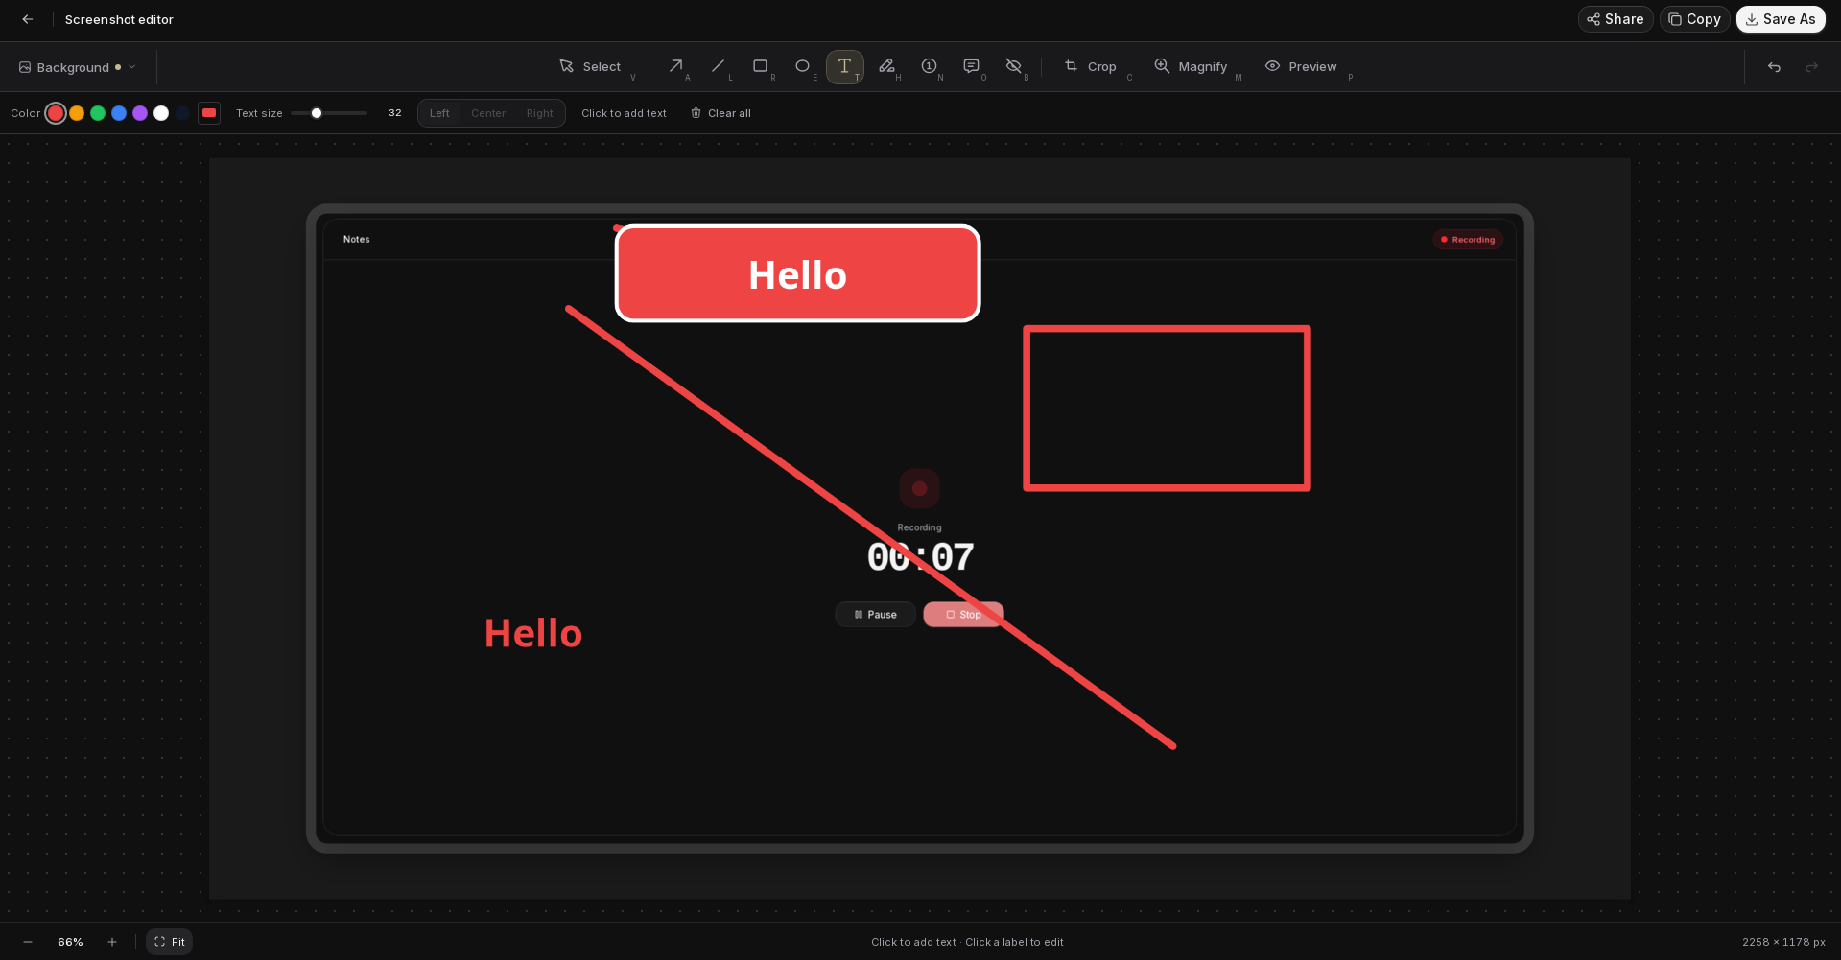The image size is (1841, 960).
Task: Pick the white color swatch
Action: click(x=161, y=113)
